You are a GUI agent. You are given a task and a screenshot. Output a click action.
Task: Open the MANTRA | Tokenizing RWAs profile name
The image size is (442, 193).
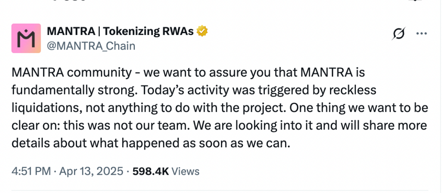120,31
